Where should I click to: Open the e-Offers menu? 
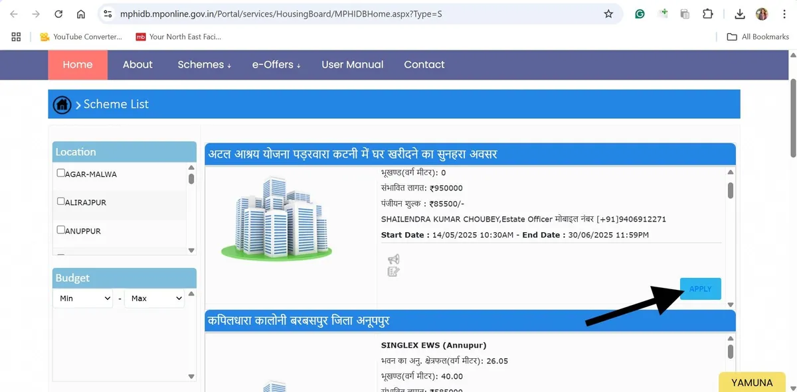pyautogui.click(x=276, y=64)
